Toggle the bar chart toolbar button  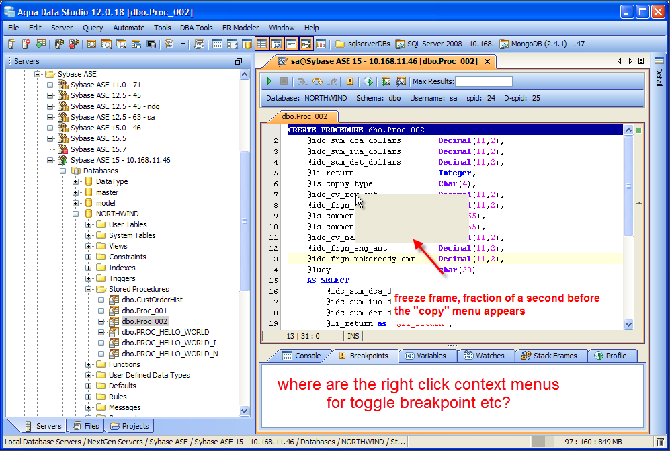tap(321, 44)
